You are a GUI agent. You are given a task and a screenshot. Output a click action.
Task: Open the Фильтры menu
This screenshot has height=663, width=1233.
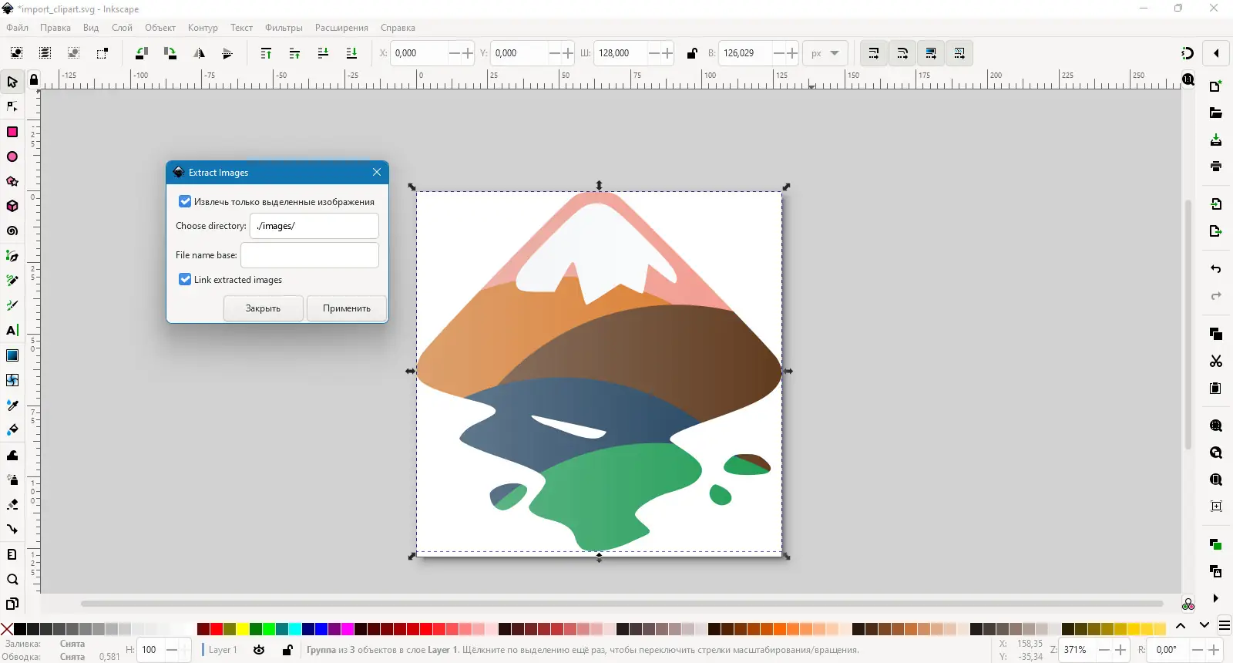284,28
